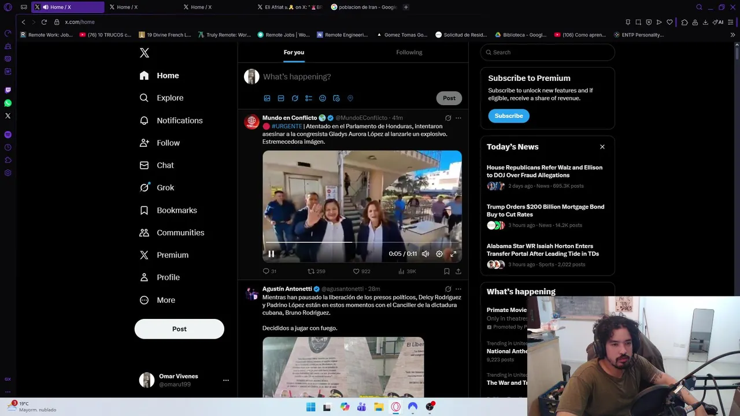Bookmark the Mundo en Conflicto post
The width and height of the screenshot is (740, 416).
[x=447, y=271]
